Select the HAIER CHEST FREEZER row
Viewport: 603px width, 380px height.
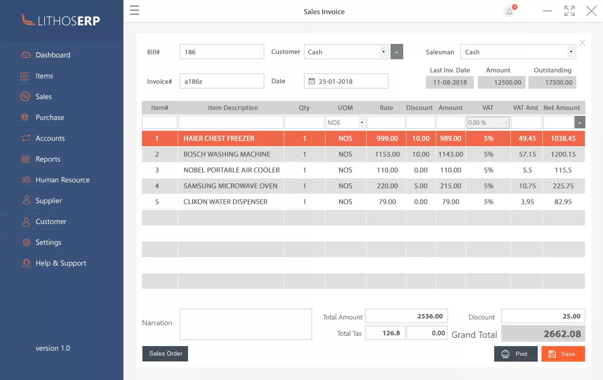[363, 138]
